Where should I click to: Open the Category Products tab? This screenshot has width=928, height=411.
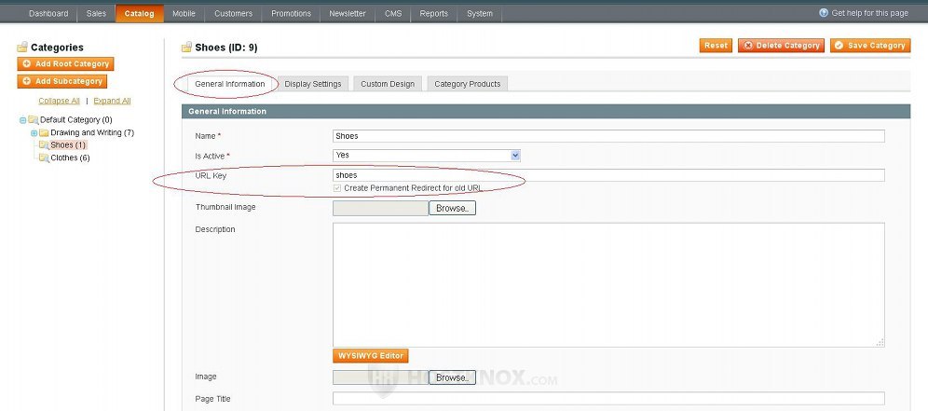click(467, 84)
